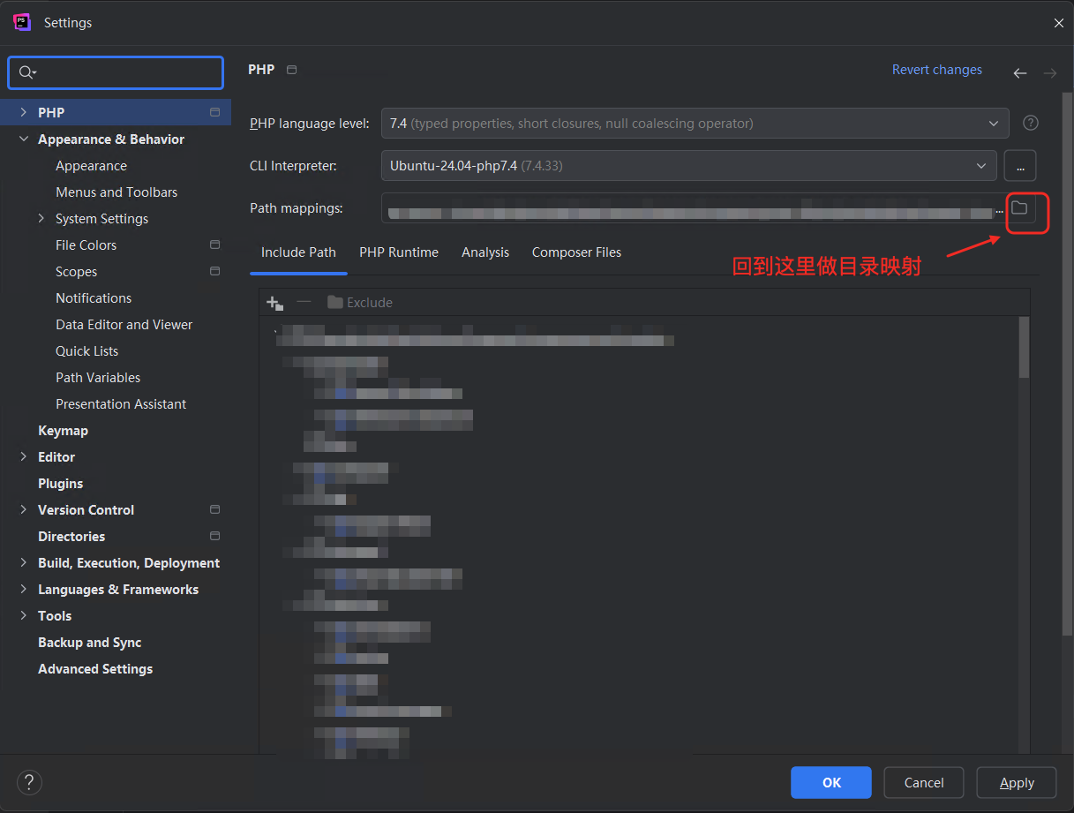Select Data Editor and Viewer item
The width and height of the screenshot is (1074, 813).
point(124,324)
